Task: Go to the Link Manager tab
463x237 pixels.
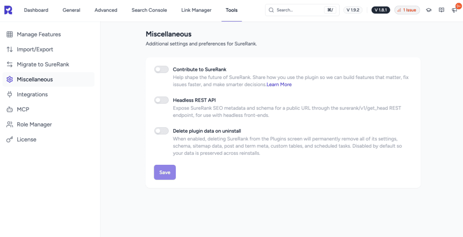Action: point(196,10)
